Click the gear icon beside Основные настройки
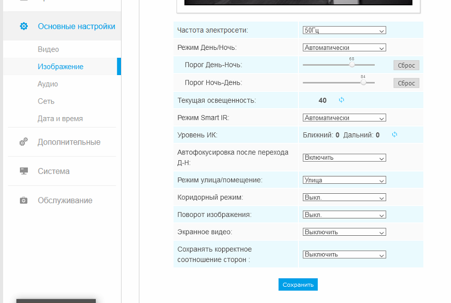This screenshot has height=303, width=451. coord(24,26)
